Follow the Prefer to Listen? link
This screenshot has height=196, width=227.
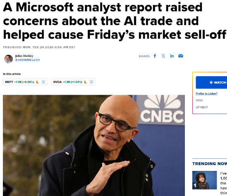[x=207, y=93]
